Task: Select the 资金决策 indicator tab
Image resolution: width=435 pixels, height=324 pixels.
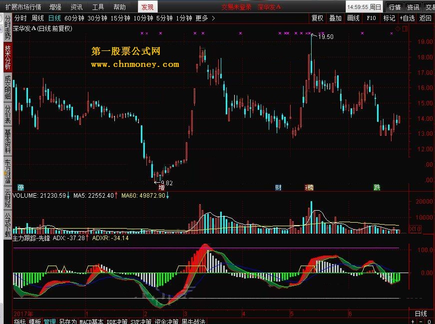Action: pos(166,322)
